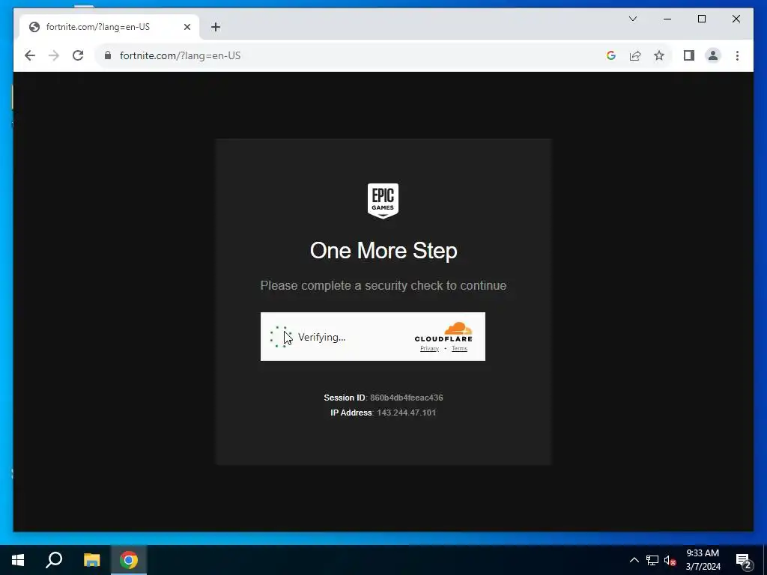Share this page via share icon

(x=635, y=55)
